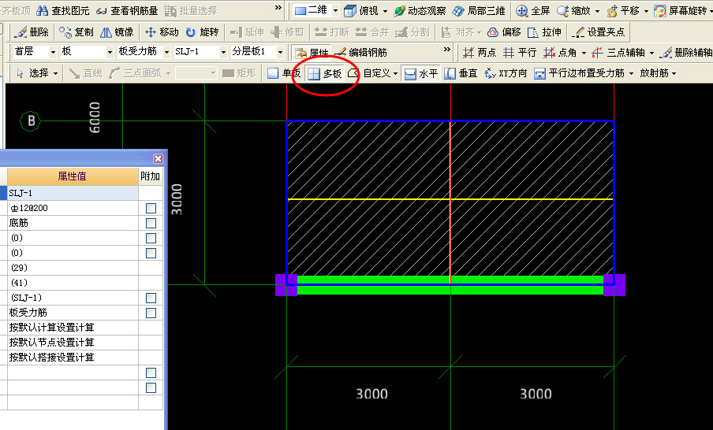The image size is (713, 430).
Task: Toggle 多板 multi-slab mode
Action: pos(325,73)
